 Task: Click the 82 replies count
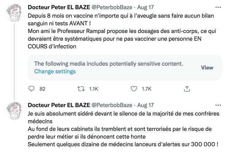click(42, 89)
